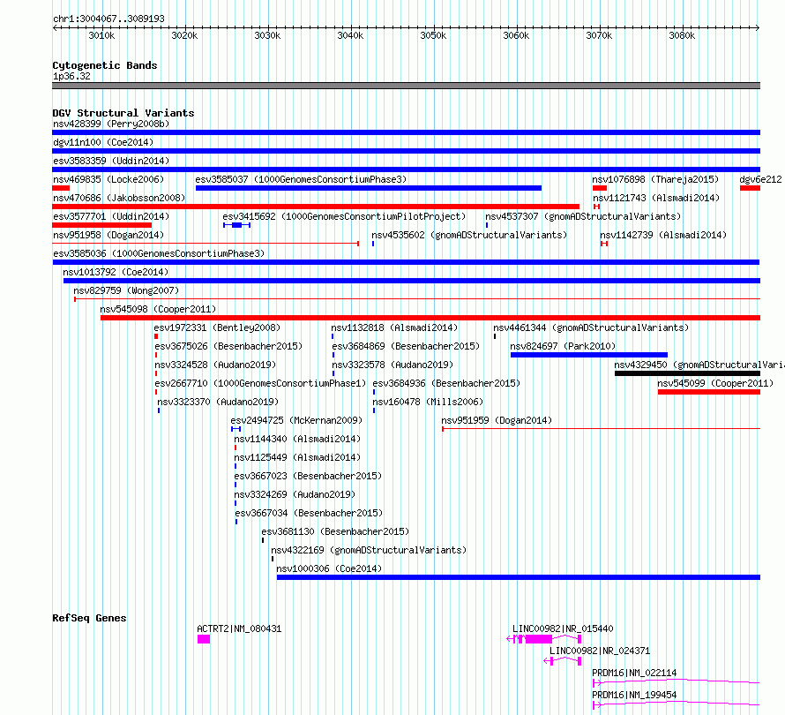Click nsv160478 (Mills2006) label
Viewport: 785px width, 715px height.
coord(428,402)
